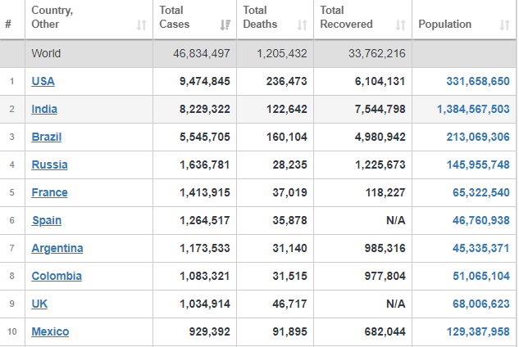This screenshot has width=519, height=347.
Task: Open the Brazil country link
Action: point(47,137)
